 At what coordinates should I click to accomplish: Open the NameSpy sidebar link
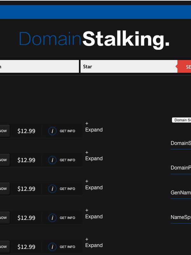coord(181,217)
